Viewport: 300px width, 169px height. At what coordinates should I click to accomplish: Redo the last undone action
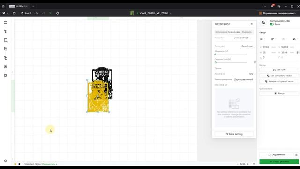click(x=44, y=13)
